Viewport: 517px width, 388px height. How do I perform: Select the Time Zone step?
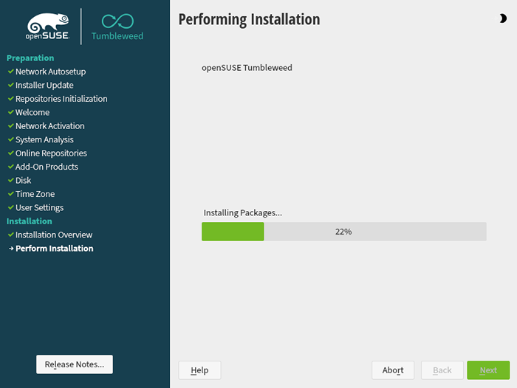35,194
